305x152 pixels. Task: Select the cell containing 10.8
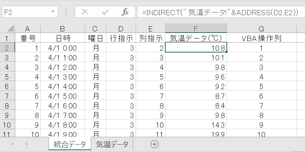[196, 48]
